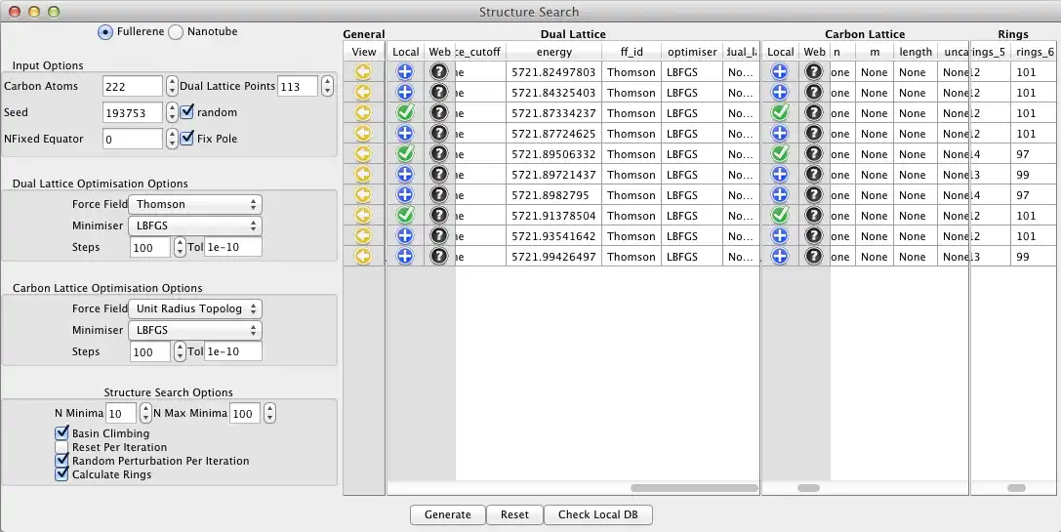The width and height of the screenshot is (1061, 532).
Task: Open Carbon Lattice Force Field Unit Radius dropdown
Action: click(x=195, y=308)
